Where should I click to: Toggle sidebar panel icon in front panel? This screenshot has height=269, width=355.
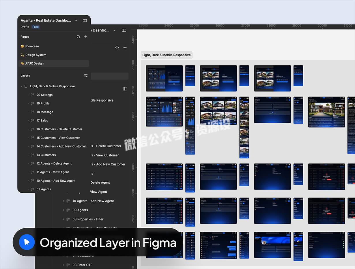click(x=85, y=21)
